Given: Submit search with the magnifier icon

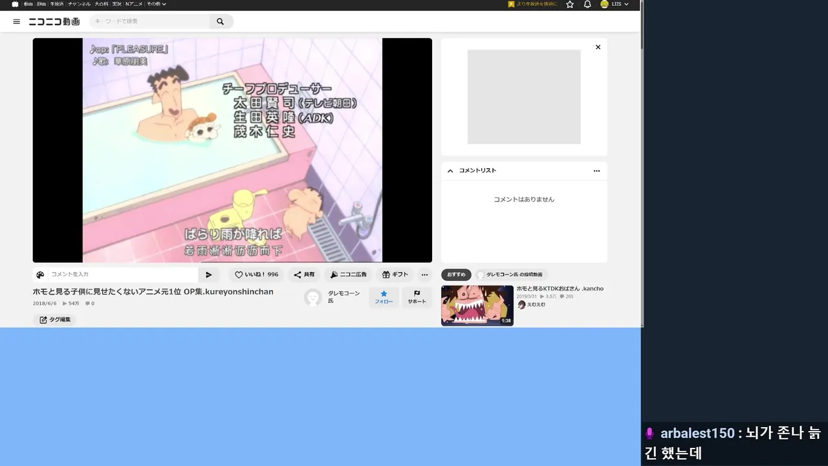Looking at the screenshot, I should coord(221,21).
